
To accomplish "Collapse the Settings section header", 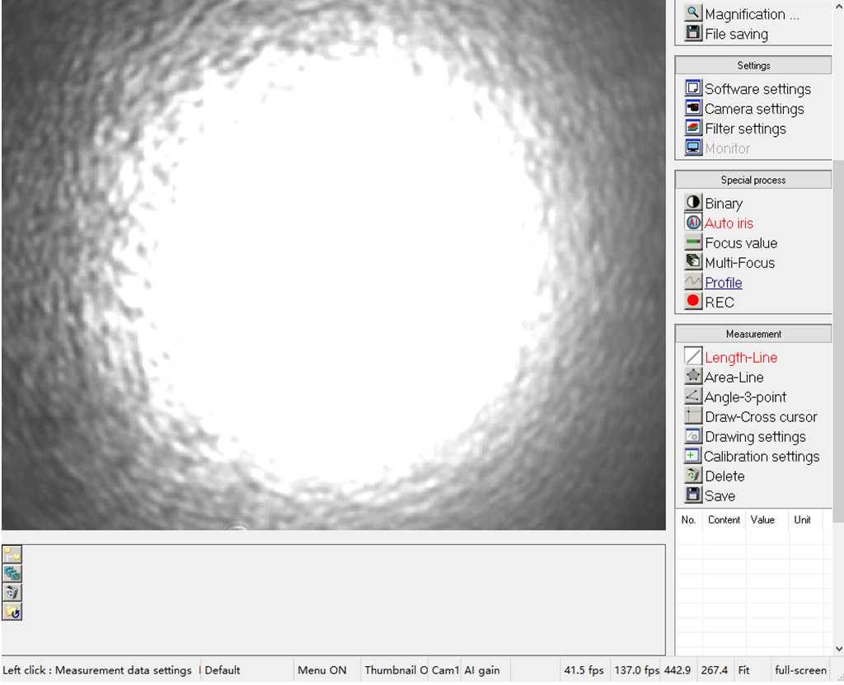I will [x=753, y=65].
